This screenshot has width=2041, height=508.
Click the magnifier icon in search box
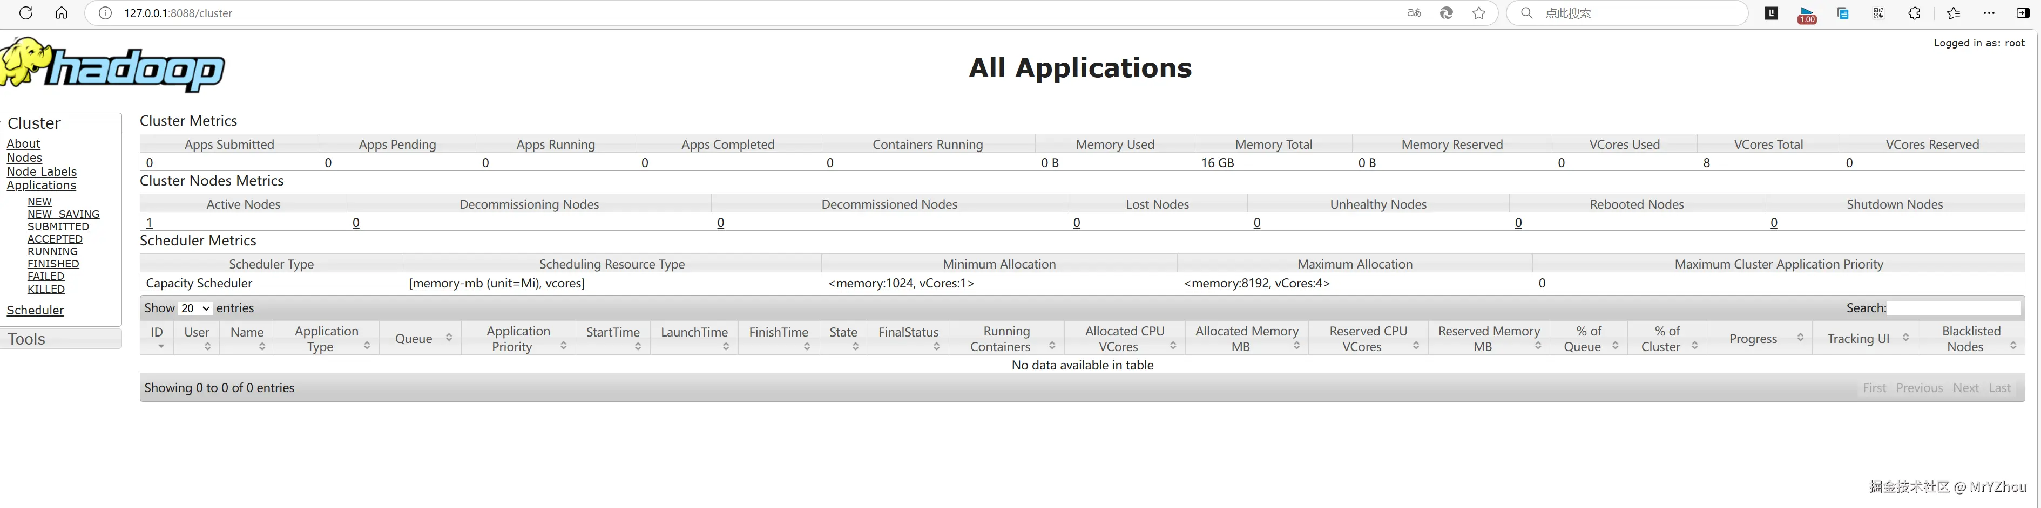1527,13
